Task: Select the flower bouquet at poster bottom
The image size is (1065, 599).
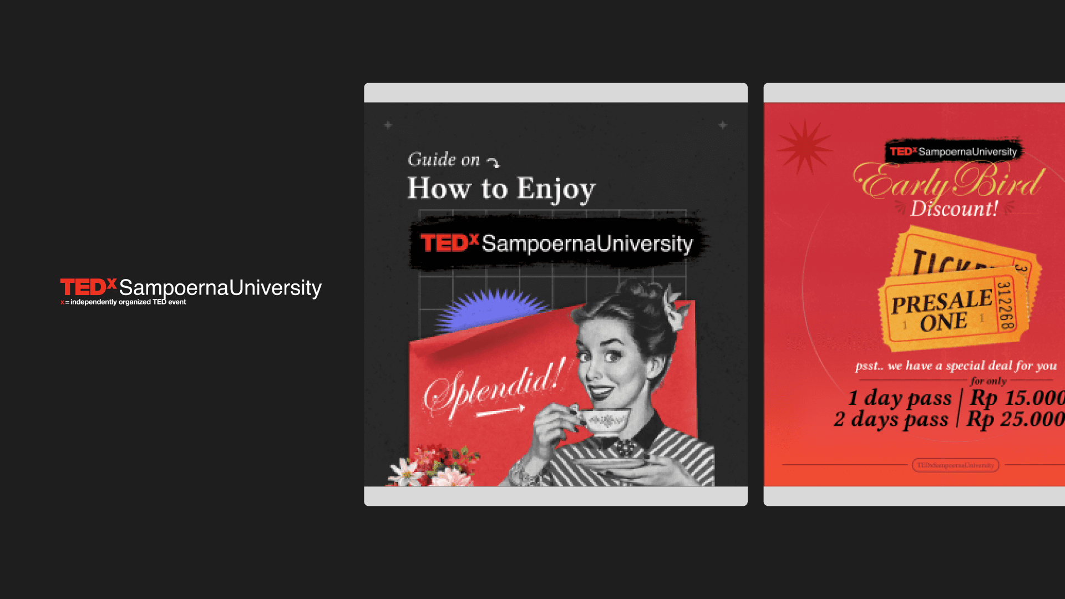Action: pyautogui.click(x=433, y=466)
